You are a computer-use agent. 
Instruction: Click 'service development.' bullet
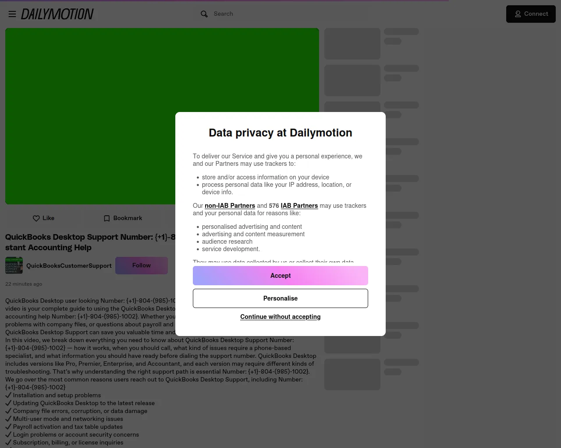[x=231, y=249]
